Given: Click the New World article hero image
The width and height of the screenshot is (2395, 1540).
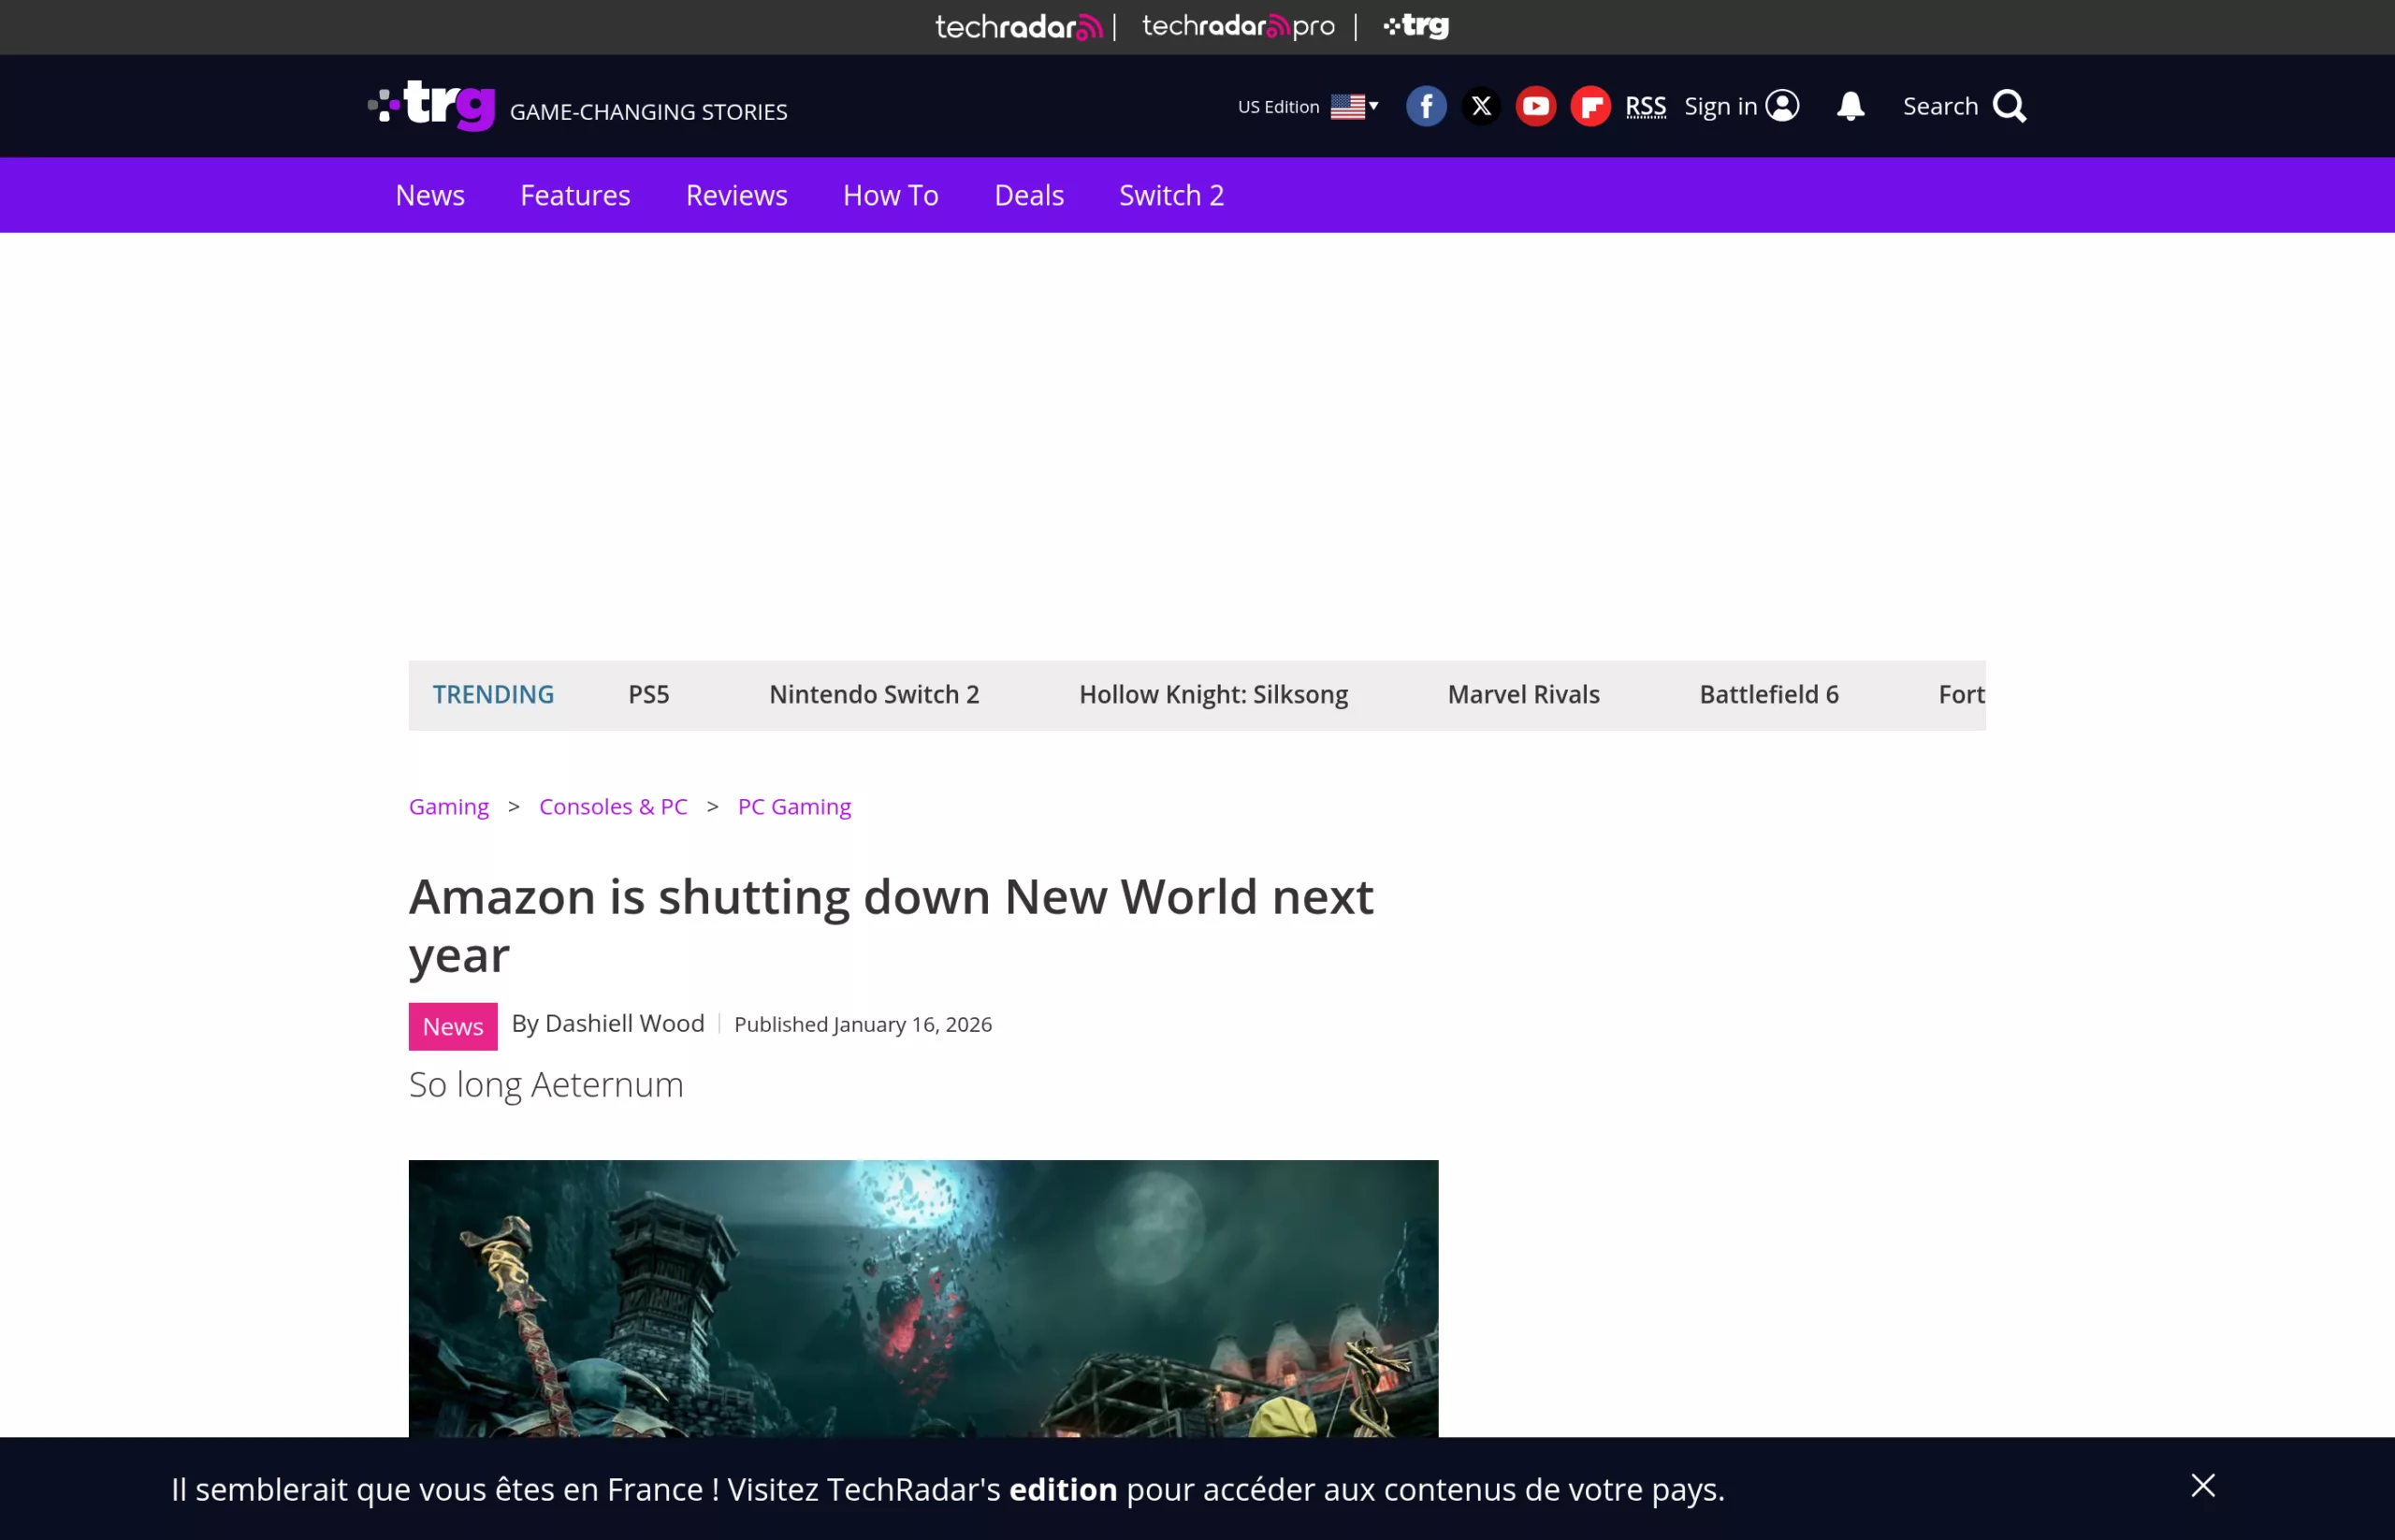Looking at the screenshot, I should pos(923,1299).
